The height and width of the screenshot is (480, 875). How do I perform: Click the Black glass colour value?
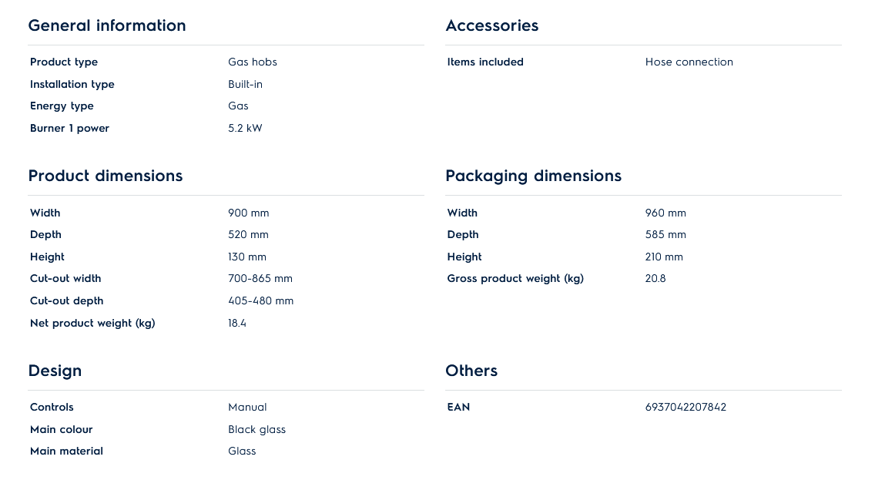[256, 429]
